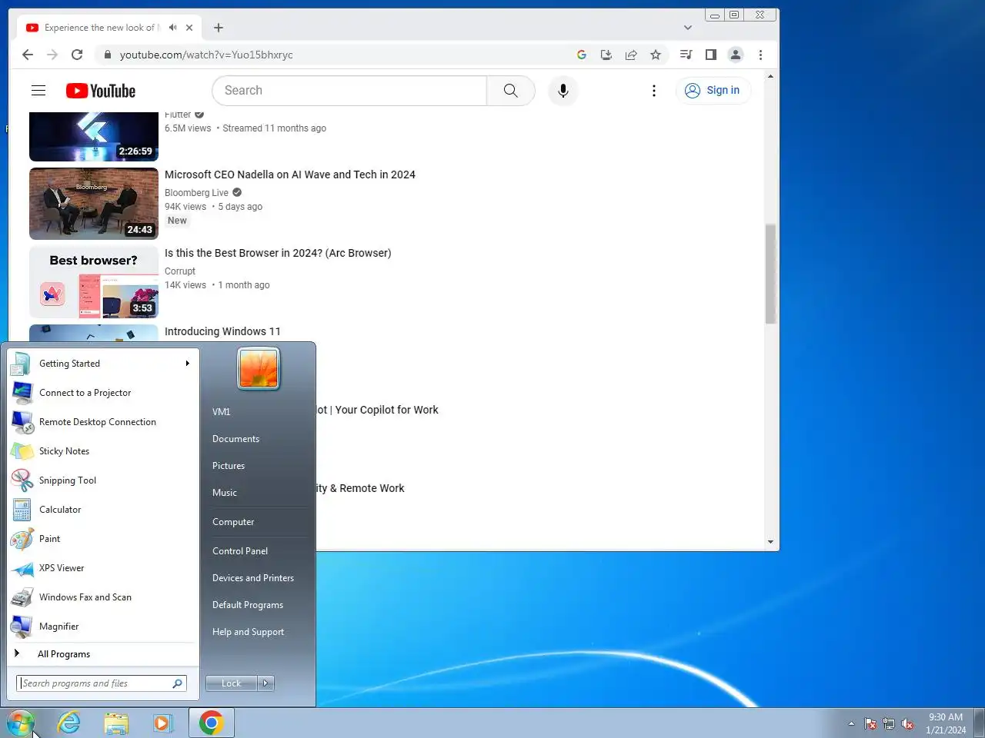Launch Magnifier
Image resolution: width=985 pixels, height=738 pixels.
(103, 627)
